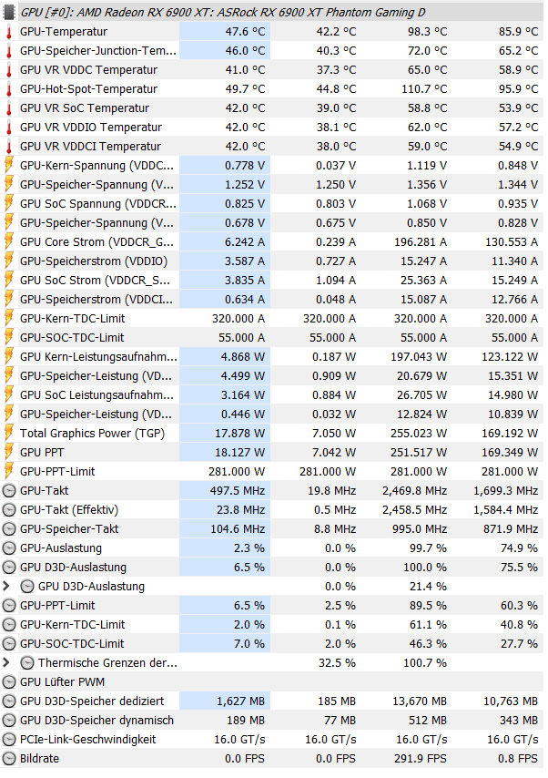Click thermometer icon beside GPU VR VDDC Temperatur
This screenshot has width=548, height=778.
(x=9, y=70)
